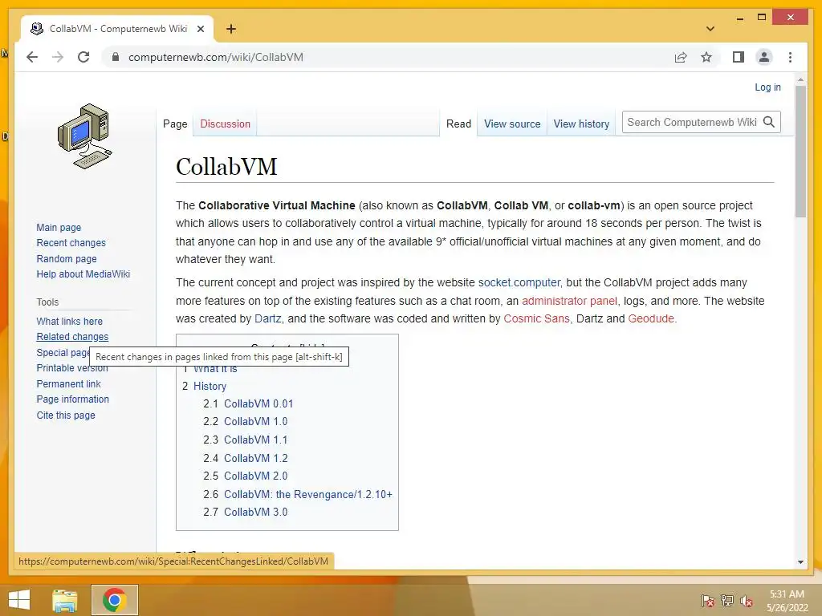
Task: Jump to CollabVM: the Revengance/1.2.10+ section
Action: click(307, 494)
